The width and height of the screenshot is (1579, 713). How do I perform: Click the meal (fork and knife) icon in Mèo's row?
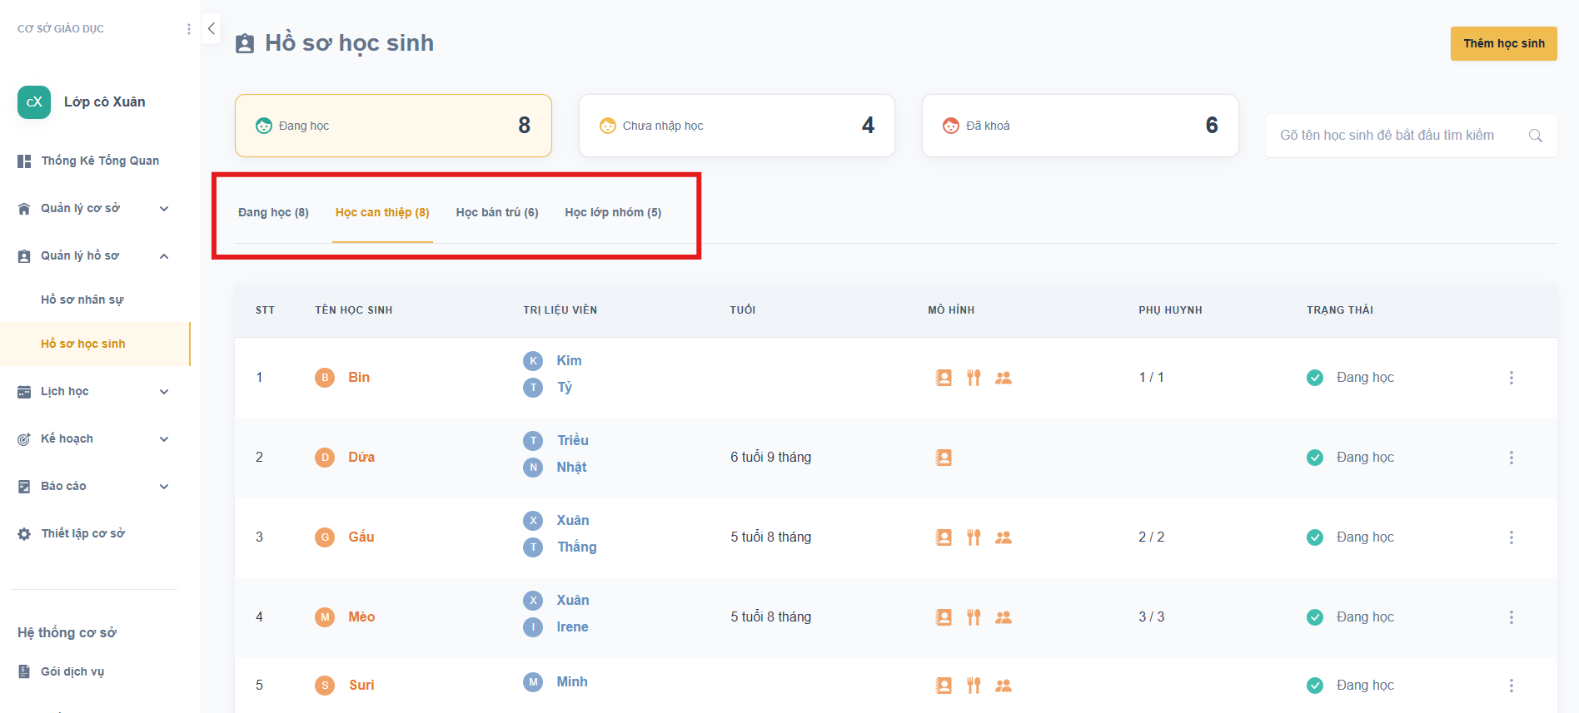[973, 617]
